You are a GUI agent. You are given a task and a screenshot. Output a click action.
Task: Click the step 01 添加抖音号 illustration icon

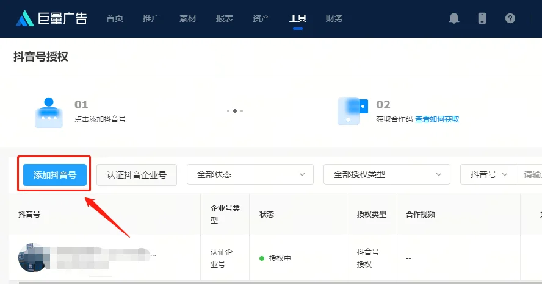pos(49,112)
